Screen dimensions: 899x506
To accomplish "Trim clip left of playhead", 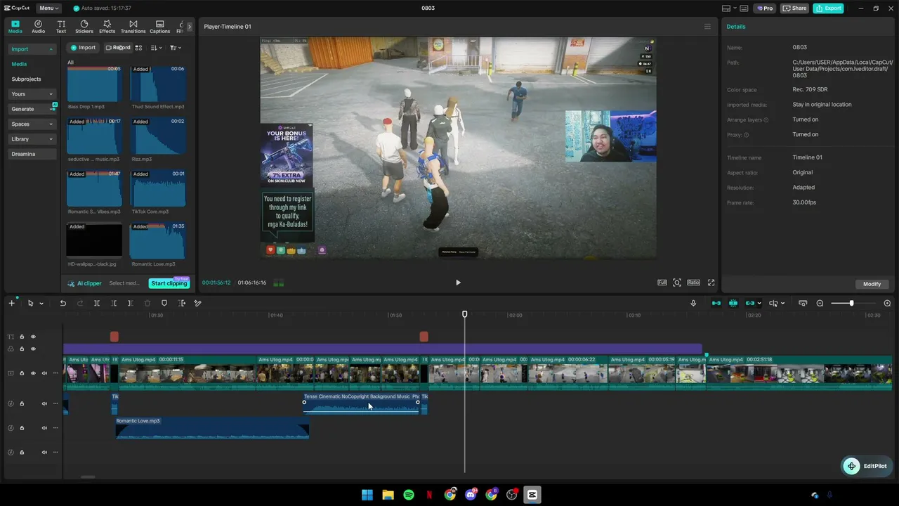I will pyautogui.click(x=114, y=303).
